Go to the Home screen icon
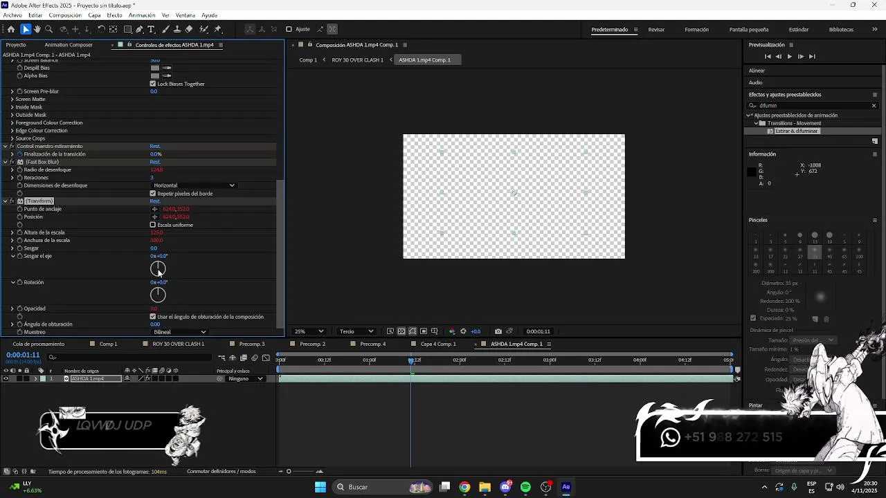The height and width of the screenshot is (498, 886). pos(11,29)
